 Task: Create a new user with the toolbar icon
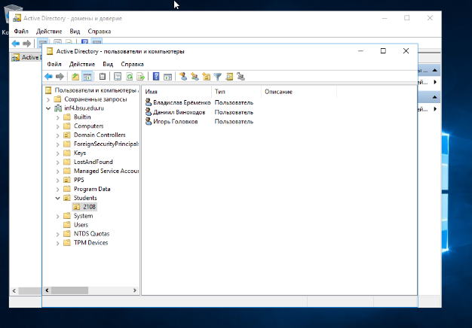[183, 77]
